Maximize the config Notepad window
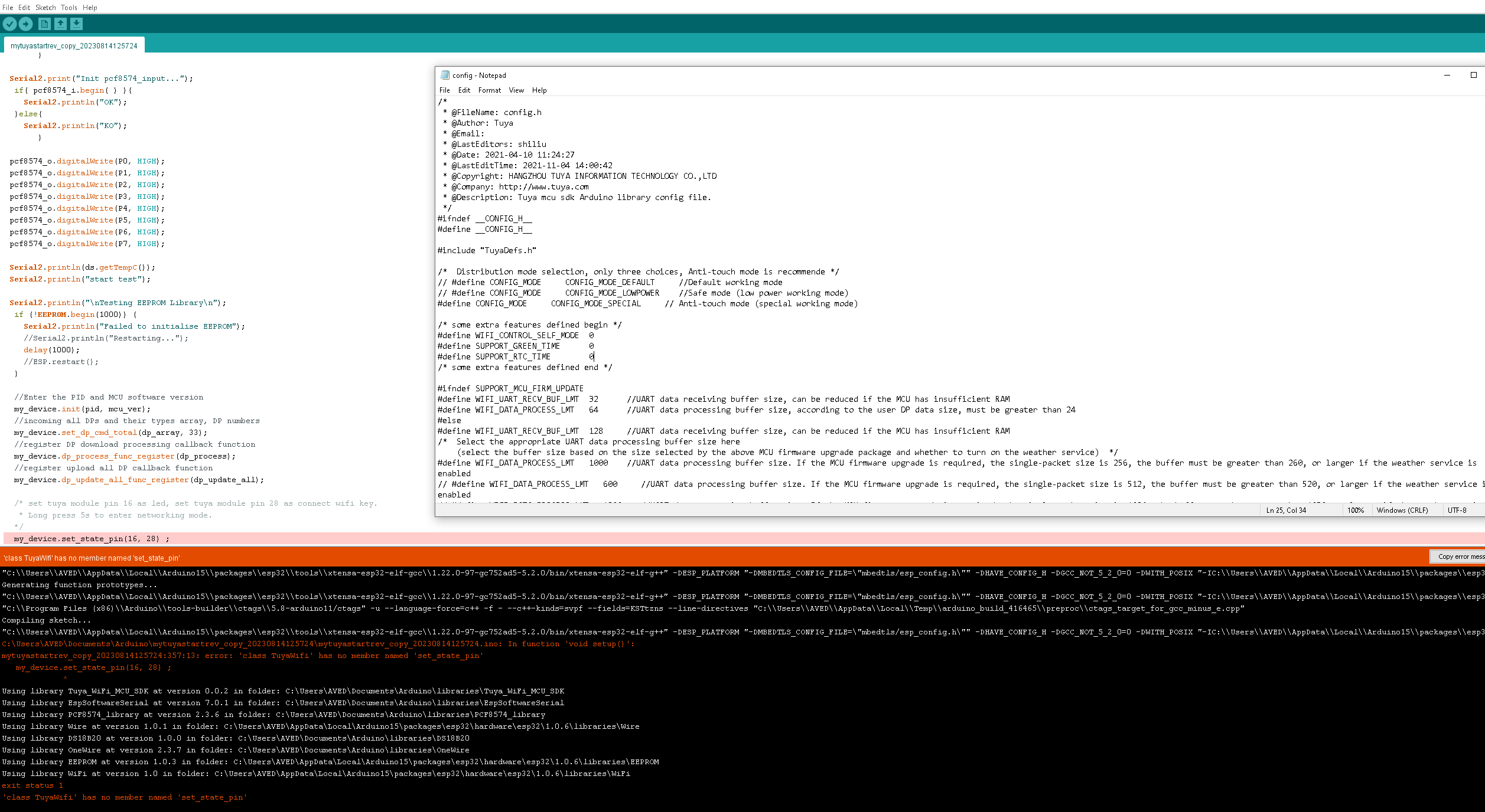The width and height of the screenshot is (1485, 812). [1473, 75]
